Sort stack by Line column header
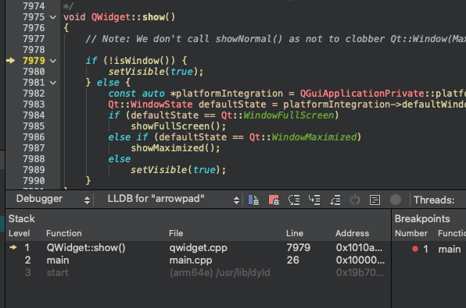Viewport: 466px width, 308px height. pyautogui.click(x=295, y=233)
